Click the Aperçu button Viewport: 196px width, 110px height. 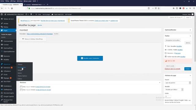[x=188, y=43]
